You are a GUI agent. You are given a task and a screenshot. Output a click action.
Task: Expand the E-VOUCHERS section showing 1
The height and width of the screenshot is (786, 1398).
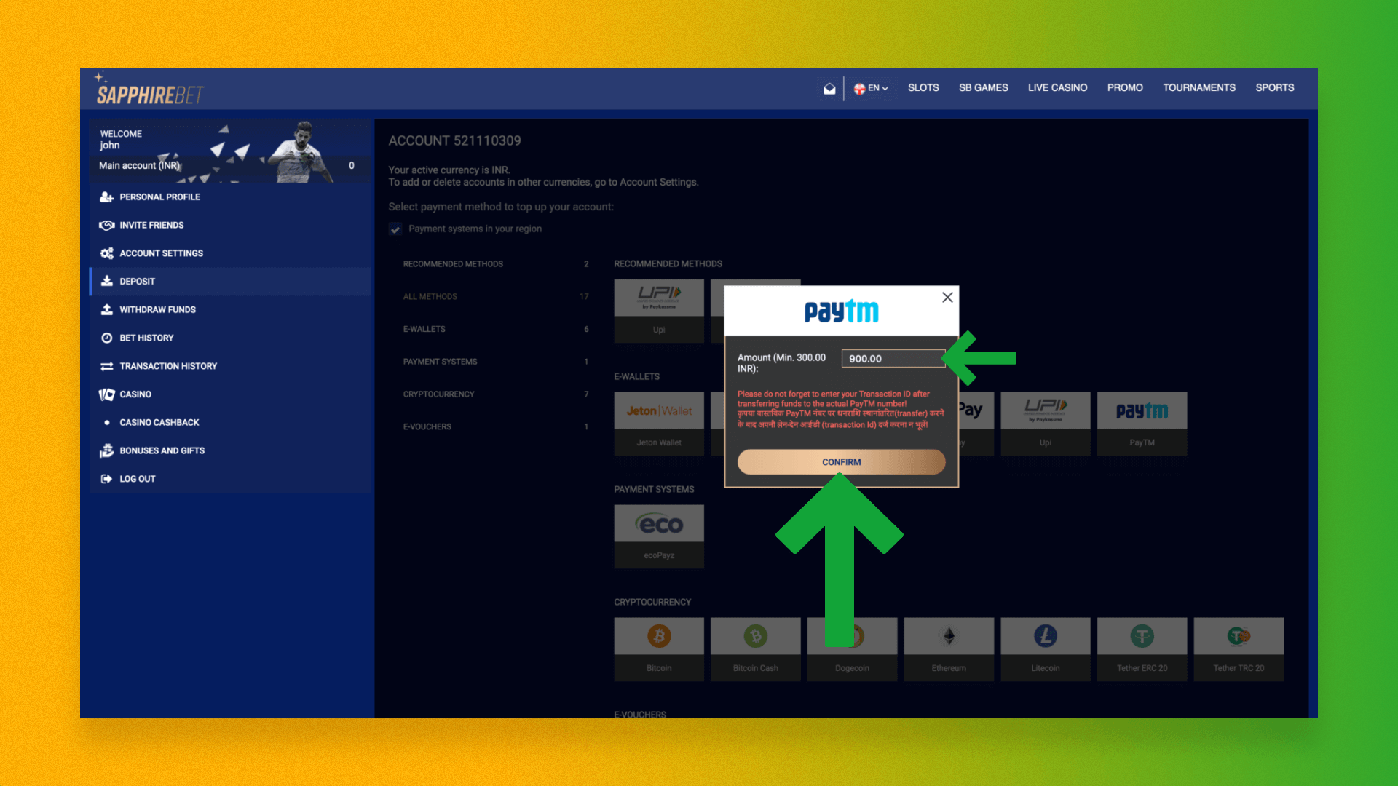[494, 426]
